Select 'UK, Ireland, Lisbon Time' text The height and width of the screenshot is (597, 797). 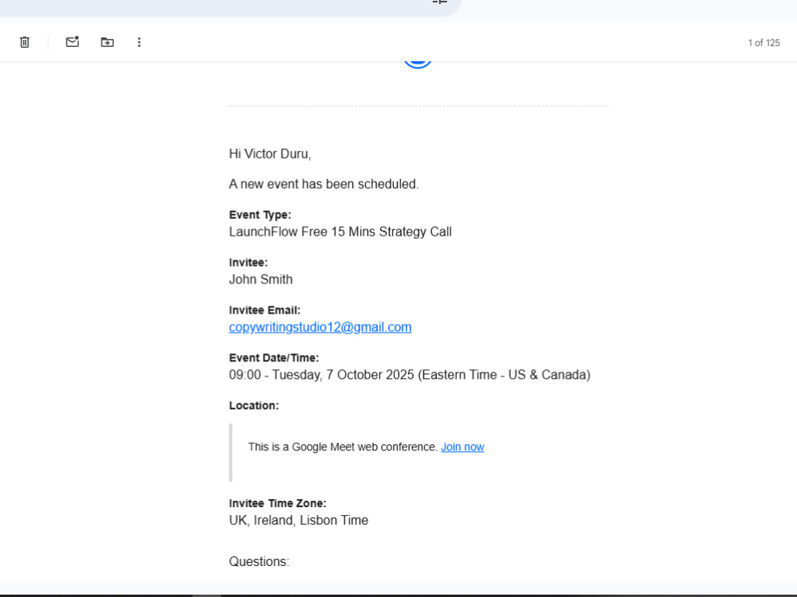[298, 521]
